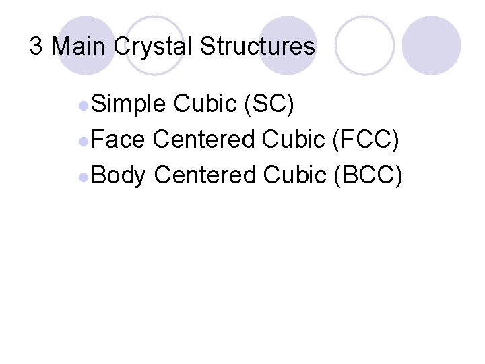Click the bullet dot before "Face"
485x364 pixels.
82,141
